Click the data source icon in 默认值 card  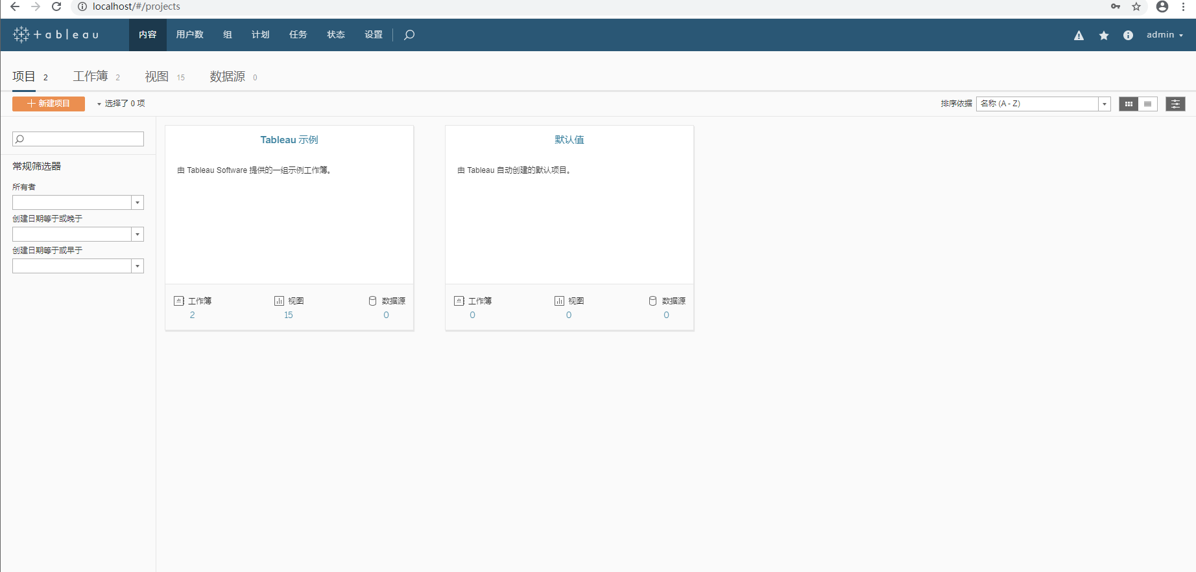653,301
